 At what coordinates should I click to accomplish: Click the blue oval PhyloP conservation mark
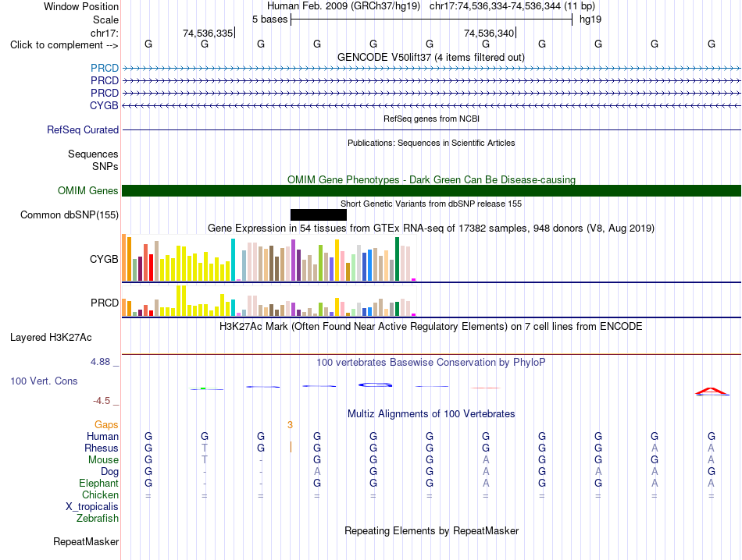pyautogui.click(x=375, y=385)
